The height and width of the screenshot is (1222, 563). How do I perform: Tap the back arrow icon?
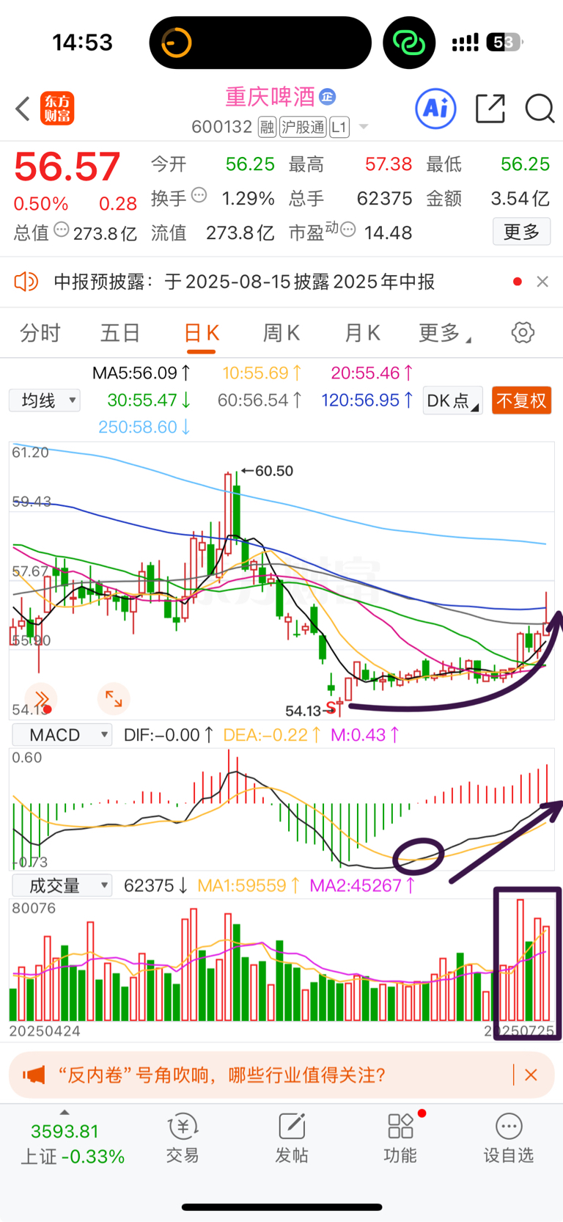tap(23, 109)
